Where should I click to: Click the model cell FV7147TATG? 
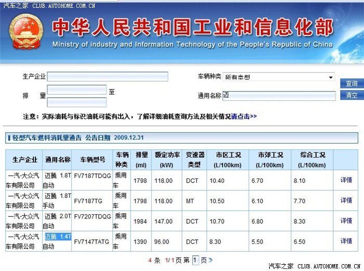pyautogui.click(x=92, y=242)
